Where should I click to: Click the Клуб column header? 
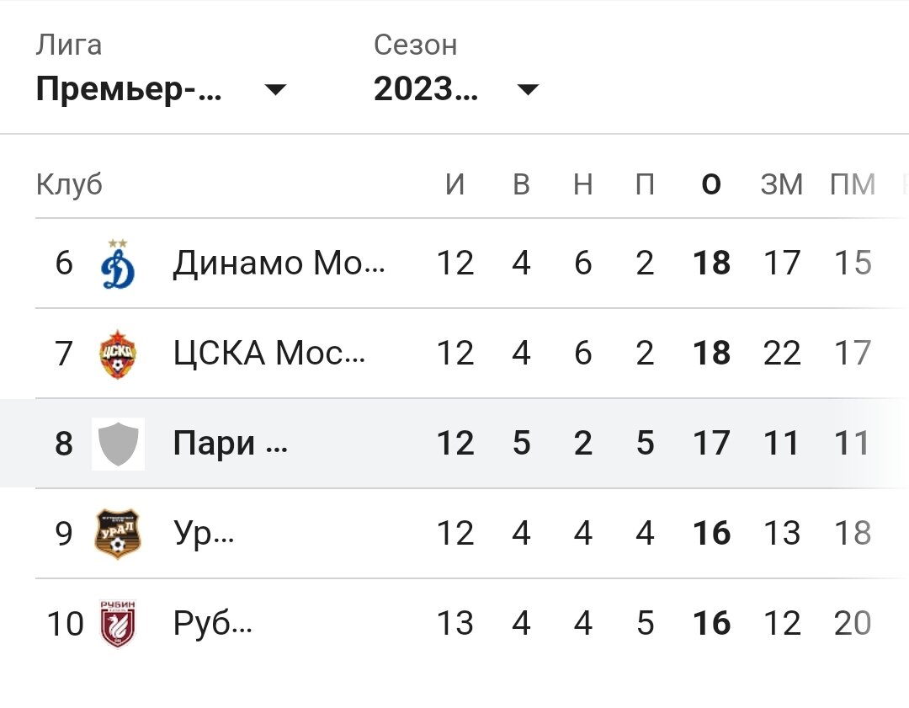point(69,184)
